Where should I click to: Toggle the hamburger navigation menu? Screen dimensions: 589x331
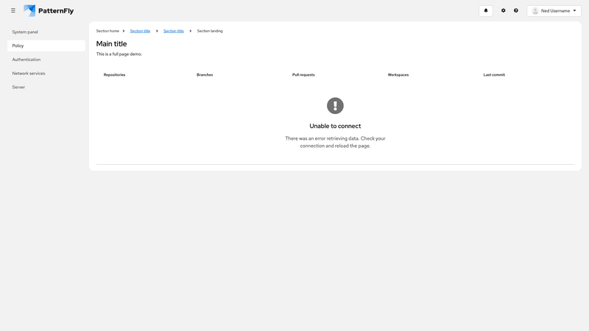click(x=13, y=11)
